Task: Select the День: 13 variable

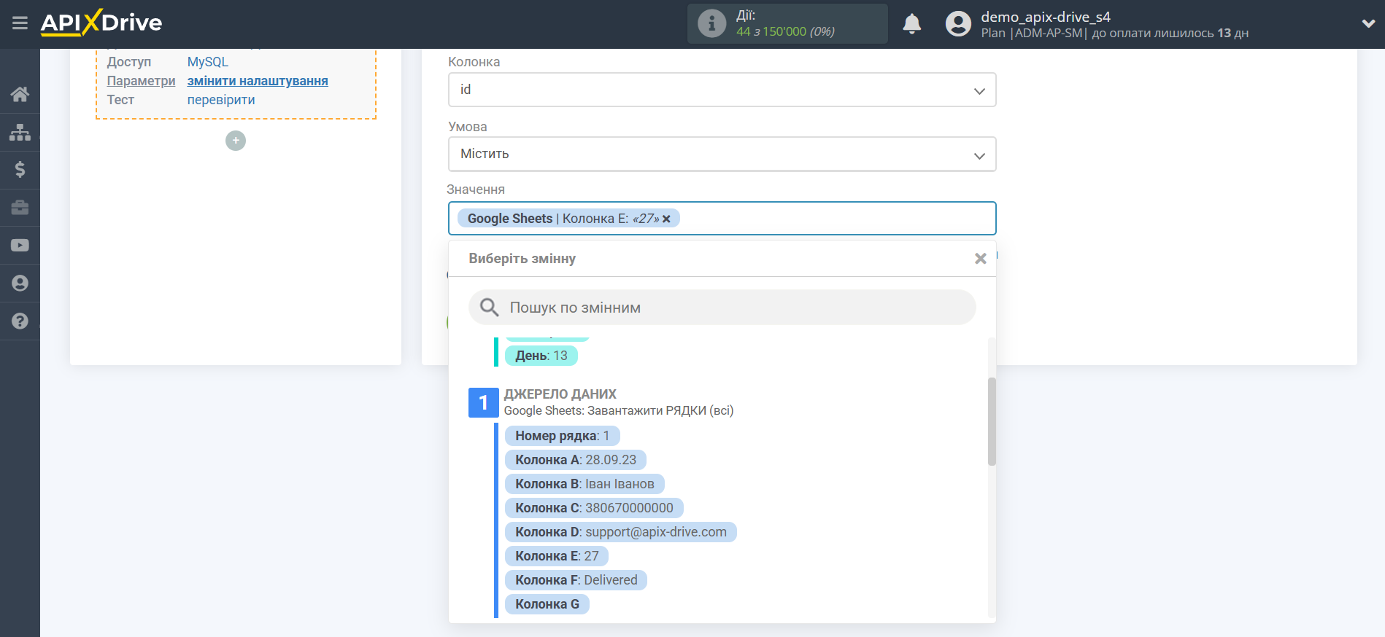Action: [x=541, y=356]
